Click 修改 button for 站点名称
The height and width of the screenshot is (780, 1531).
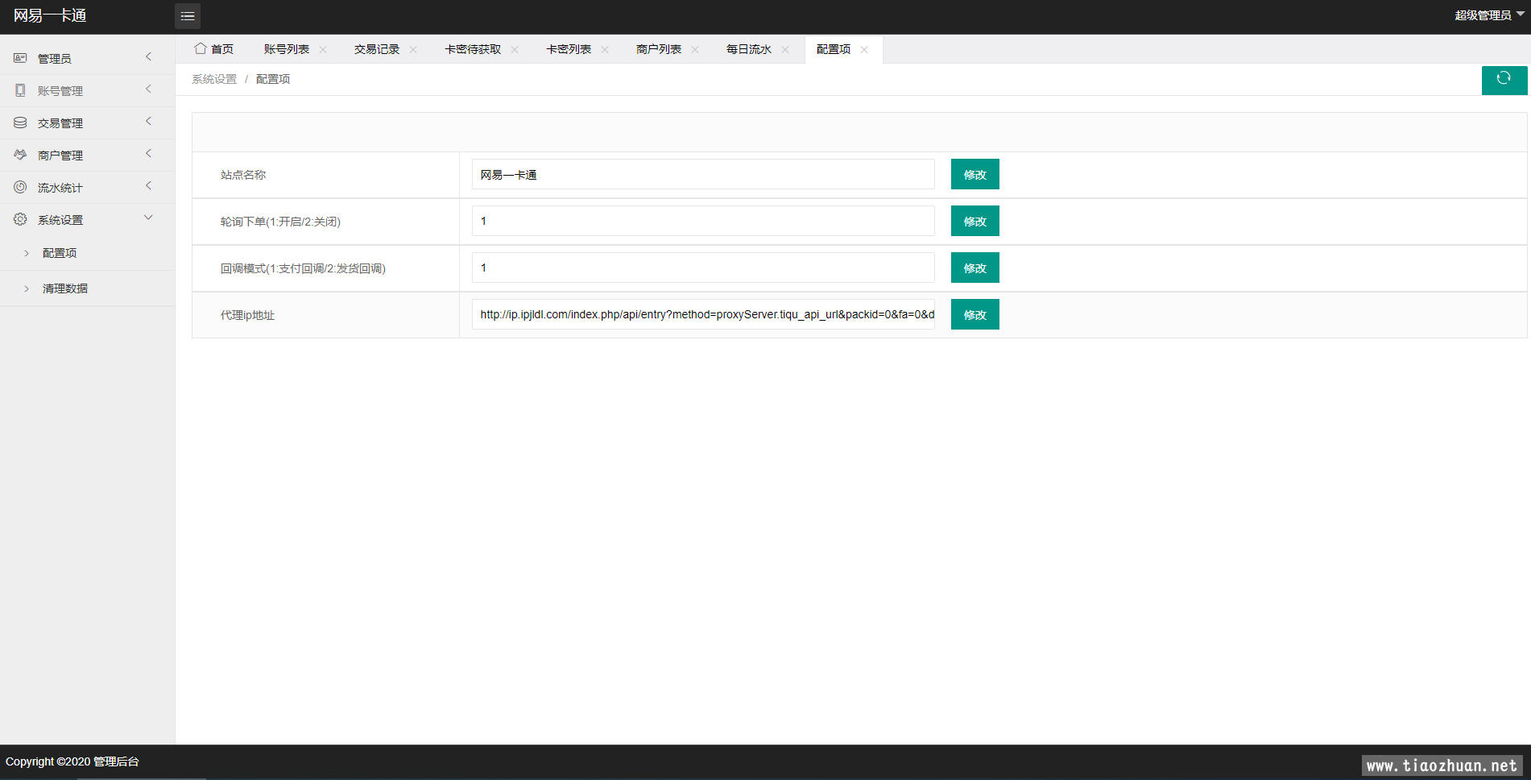pos(975,174)
